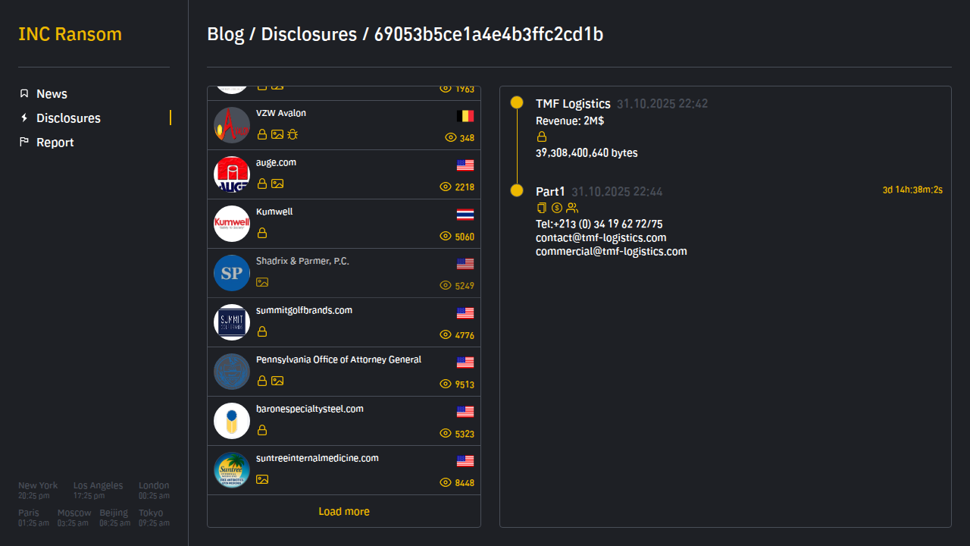Viewport: 970px width, 546px height.
Task: Click the bug icon under VZW Avalon
Action: coord(293,134)
